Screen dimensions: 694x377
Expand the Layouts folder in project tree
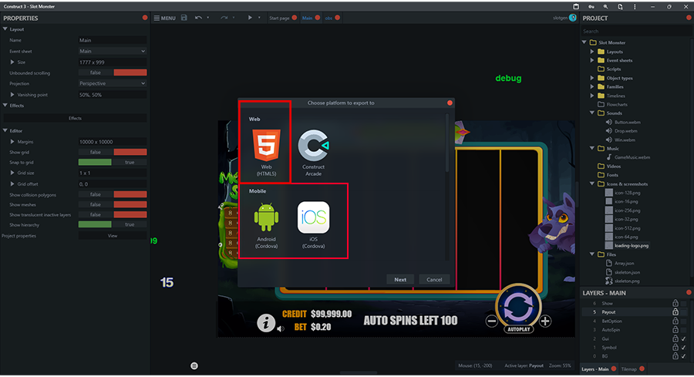point(592,52)
